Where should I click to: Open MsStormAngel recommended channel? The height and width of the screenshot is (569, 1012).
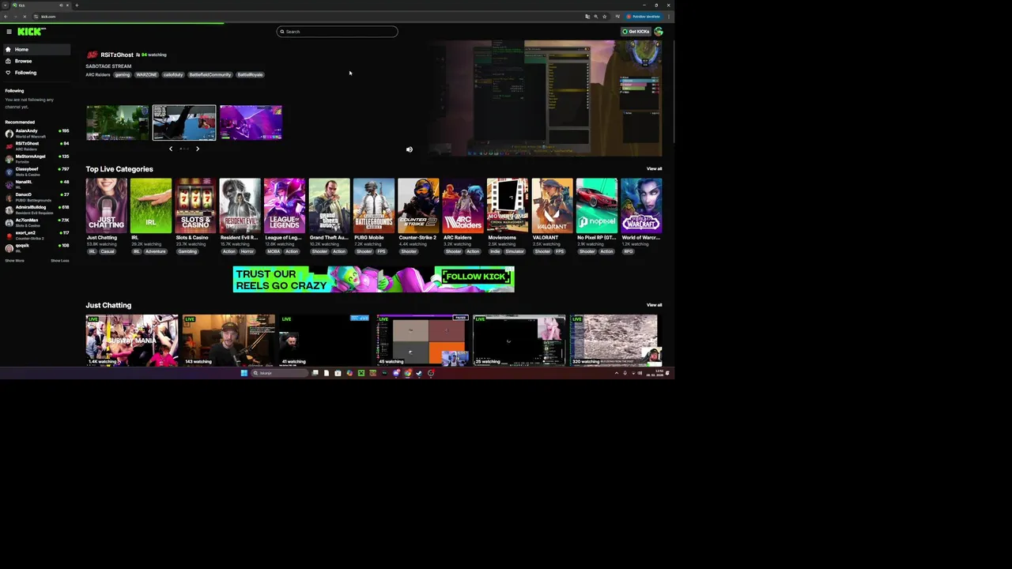coord(36,158)
